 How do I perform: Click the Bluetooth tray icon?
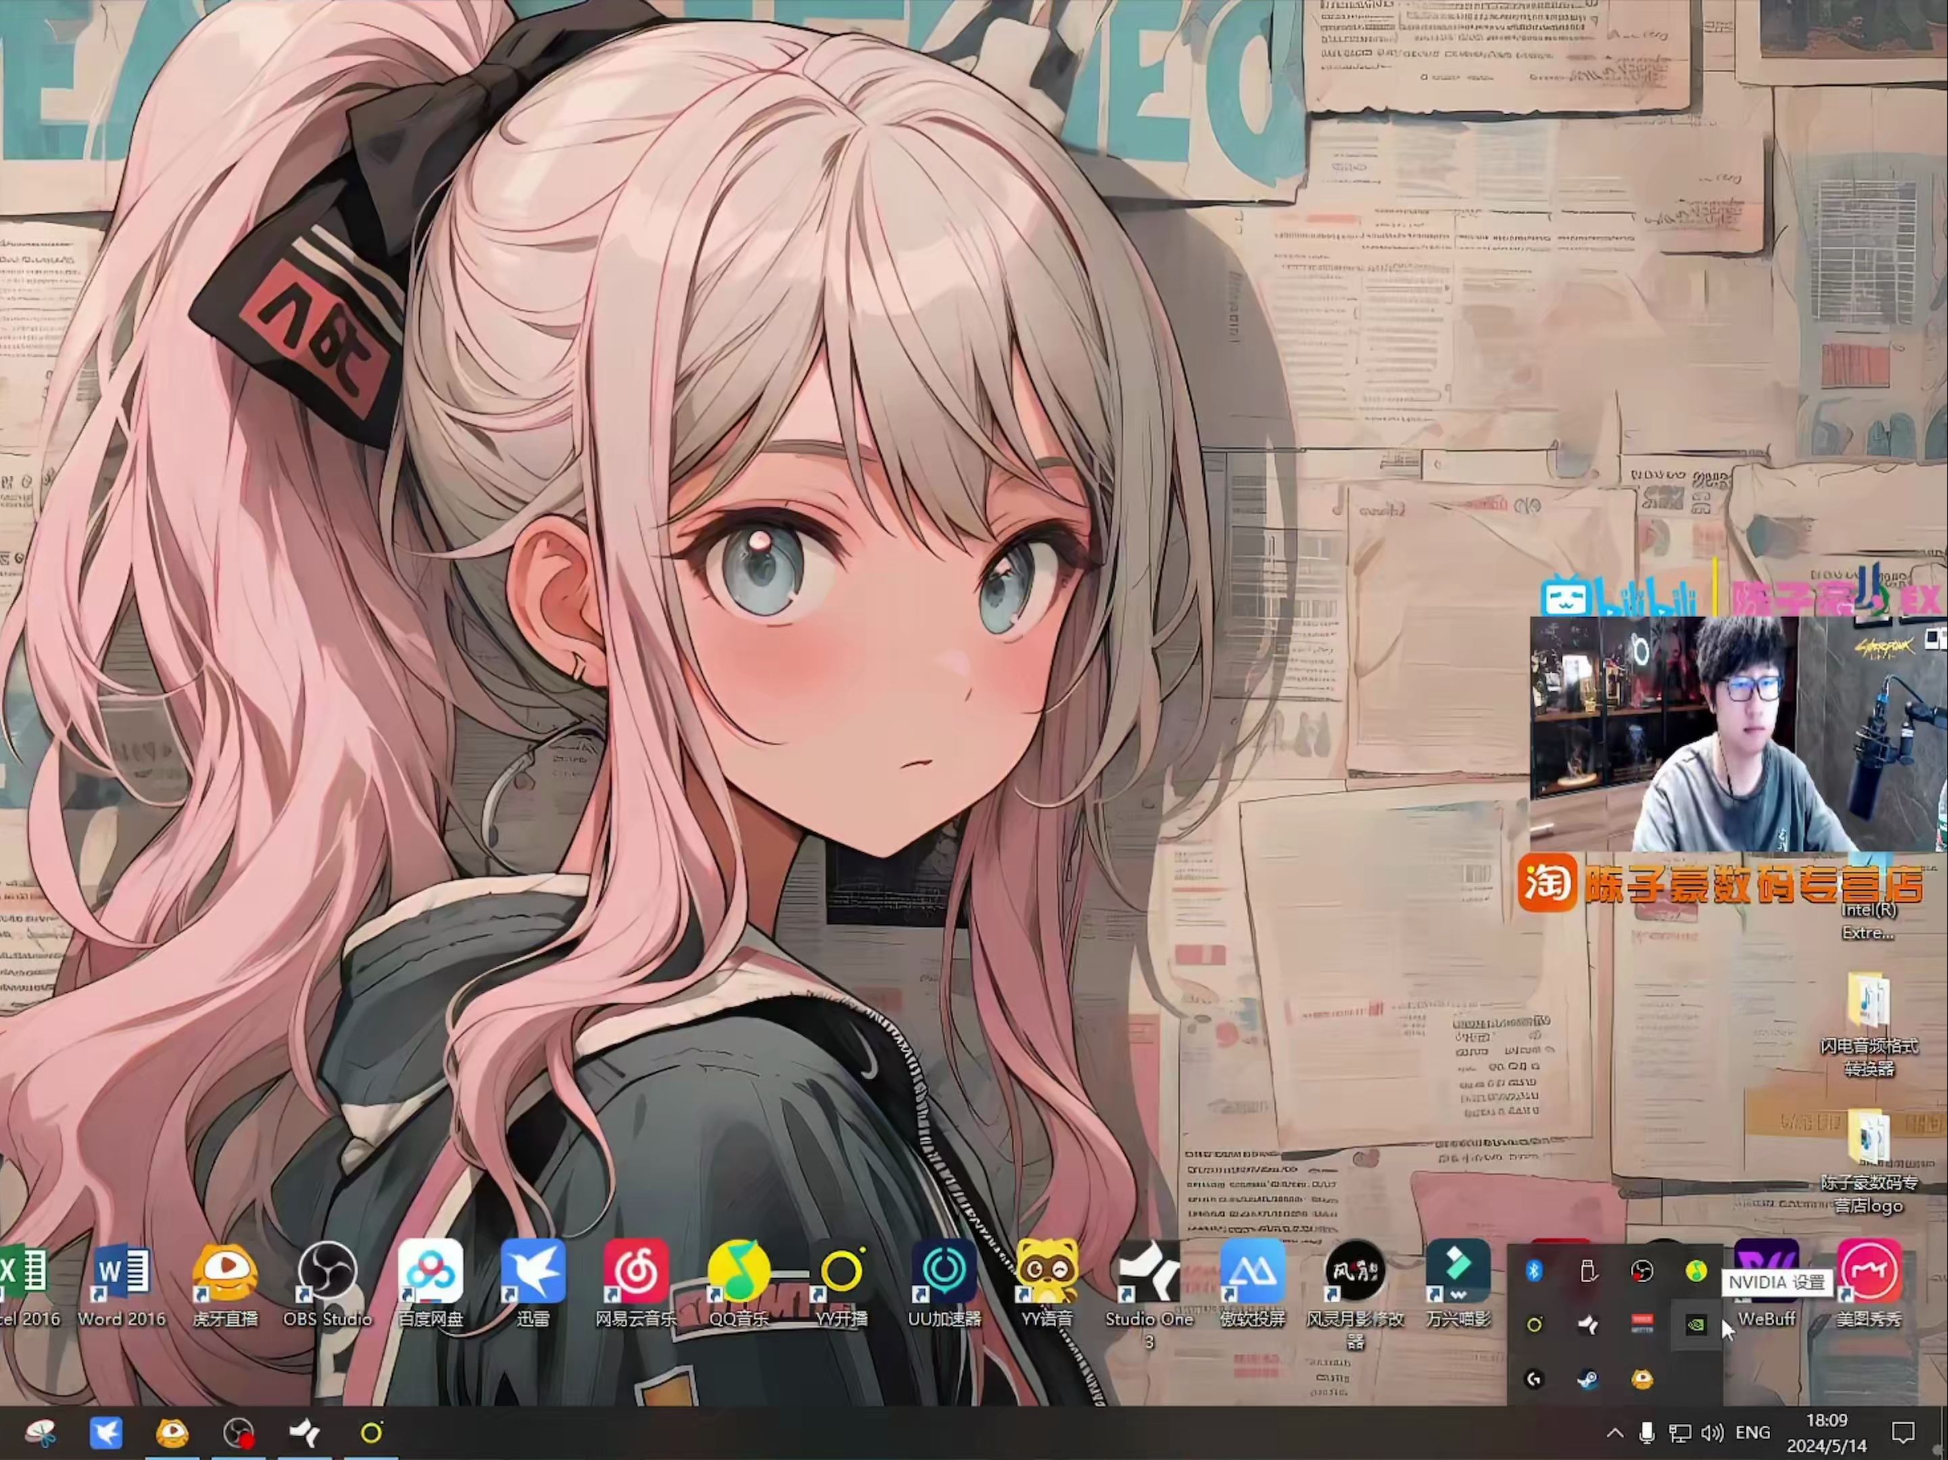pyautogui.click(x=1534, y=1271)
